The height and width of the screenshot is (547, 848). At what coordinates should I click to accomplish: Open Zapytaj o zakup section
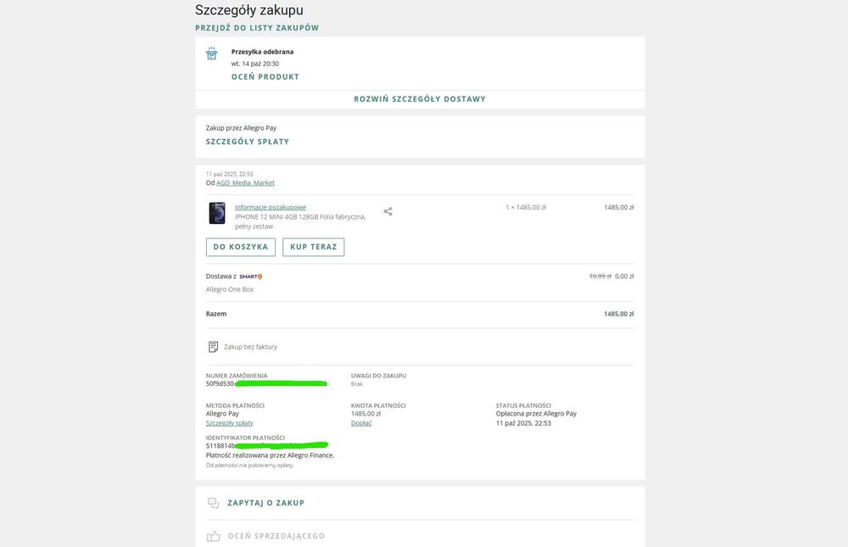point(265,503)
